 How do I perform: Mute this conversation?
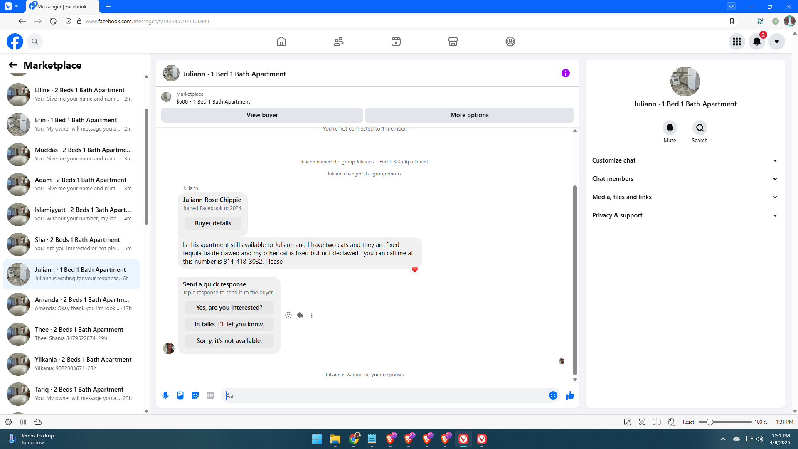670,128
